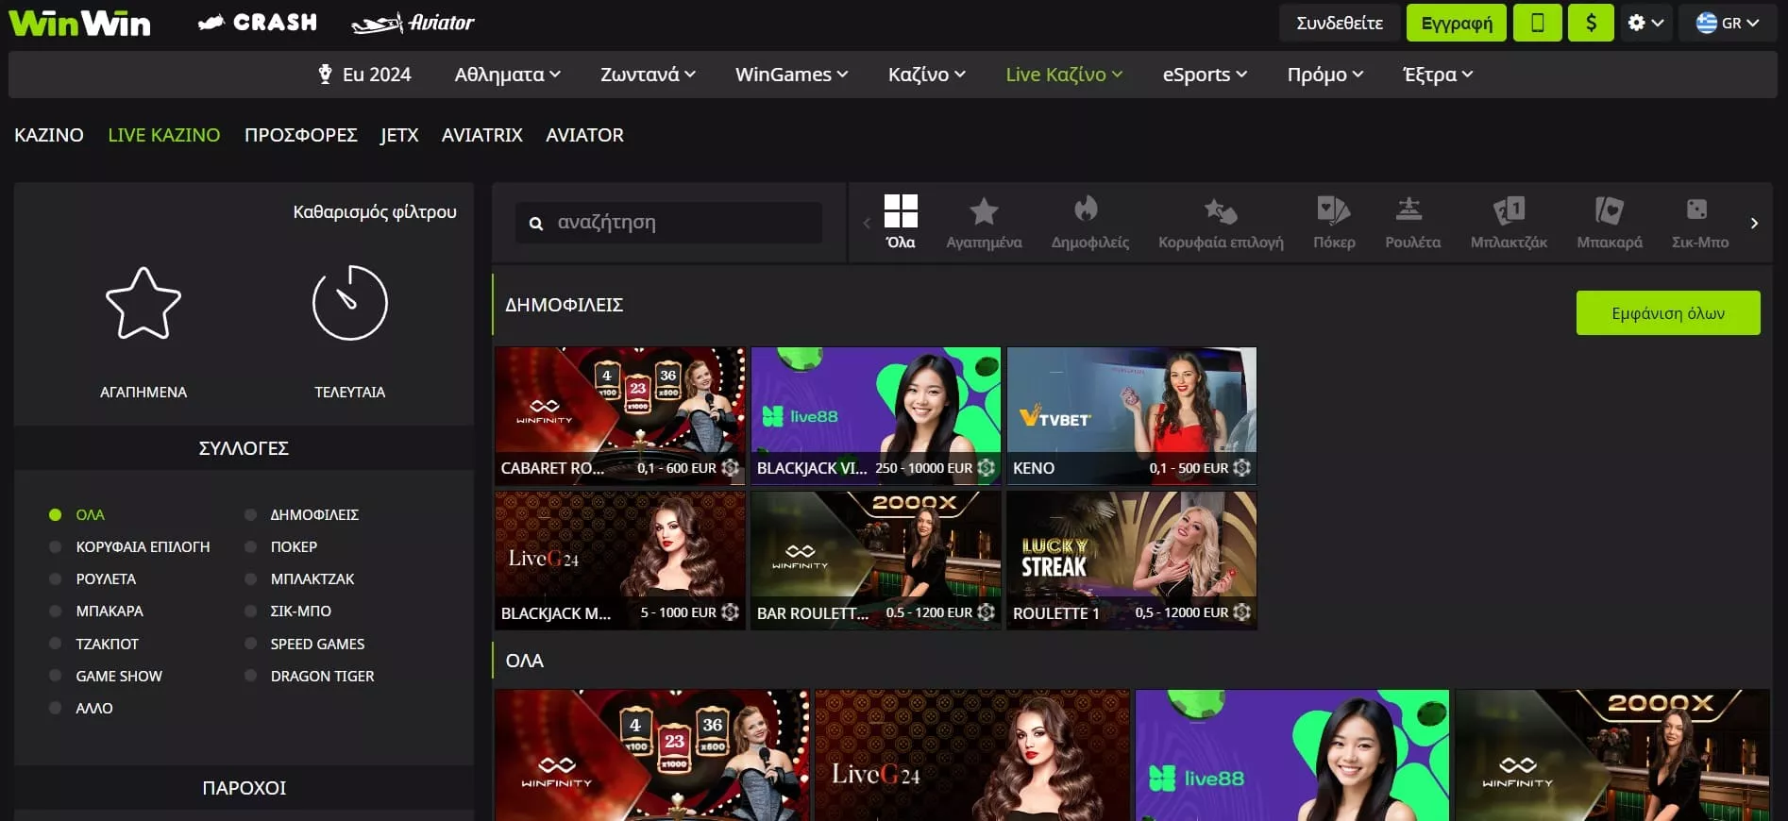The width and height of the screenshot is (1788, 821).
Task: Click favorite icon on Roulette 1 card
Action: pos(1242,612)
